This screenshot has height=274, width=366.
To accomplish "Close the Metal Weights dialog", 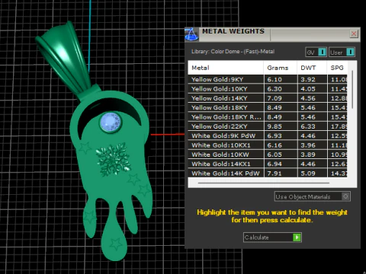I will pos(354,33).
